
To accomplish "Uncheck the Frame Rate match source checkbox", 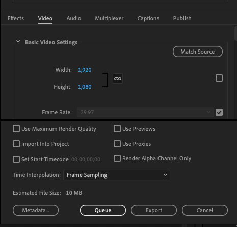I will (219, 112).
